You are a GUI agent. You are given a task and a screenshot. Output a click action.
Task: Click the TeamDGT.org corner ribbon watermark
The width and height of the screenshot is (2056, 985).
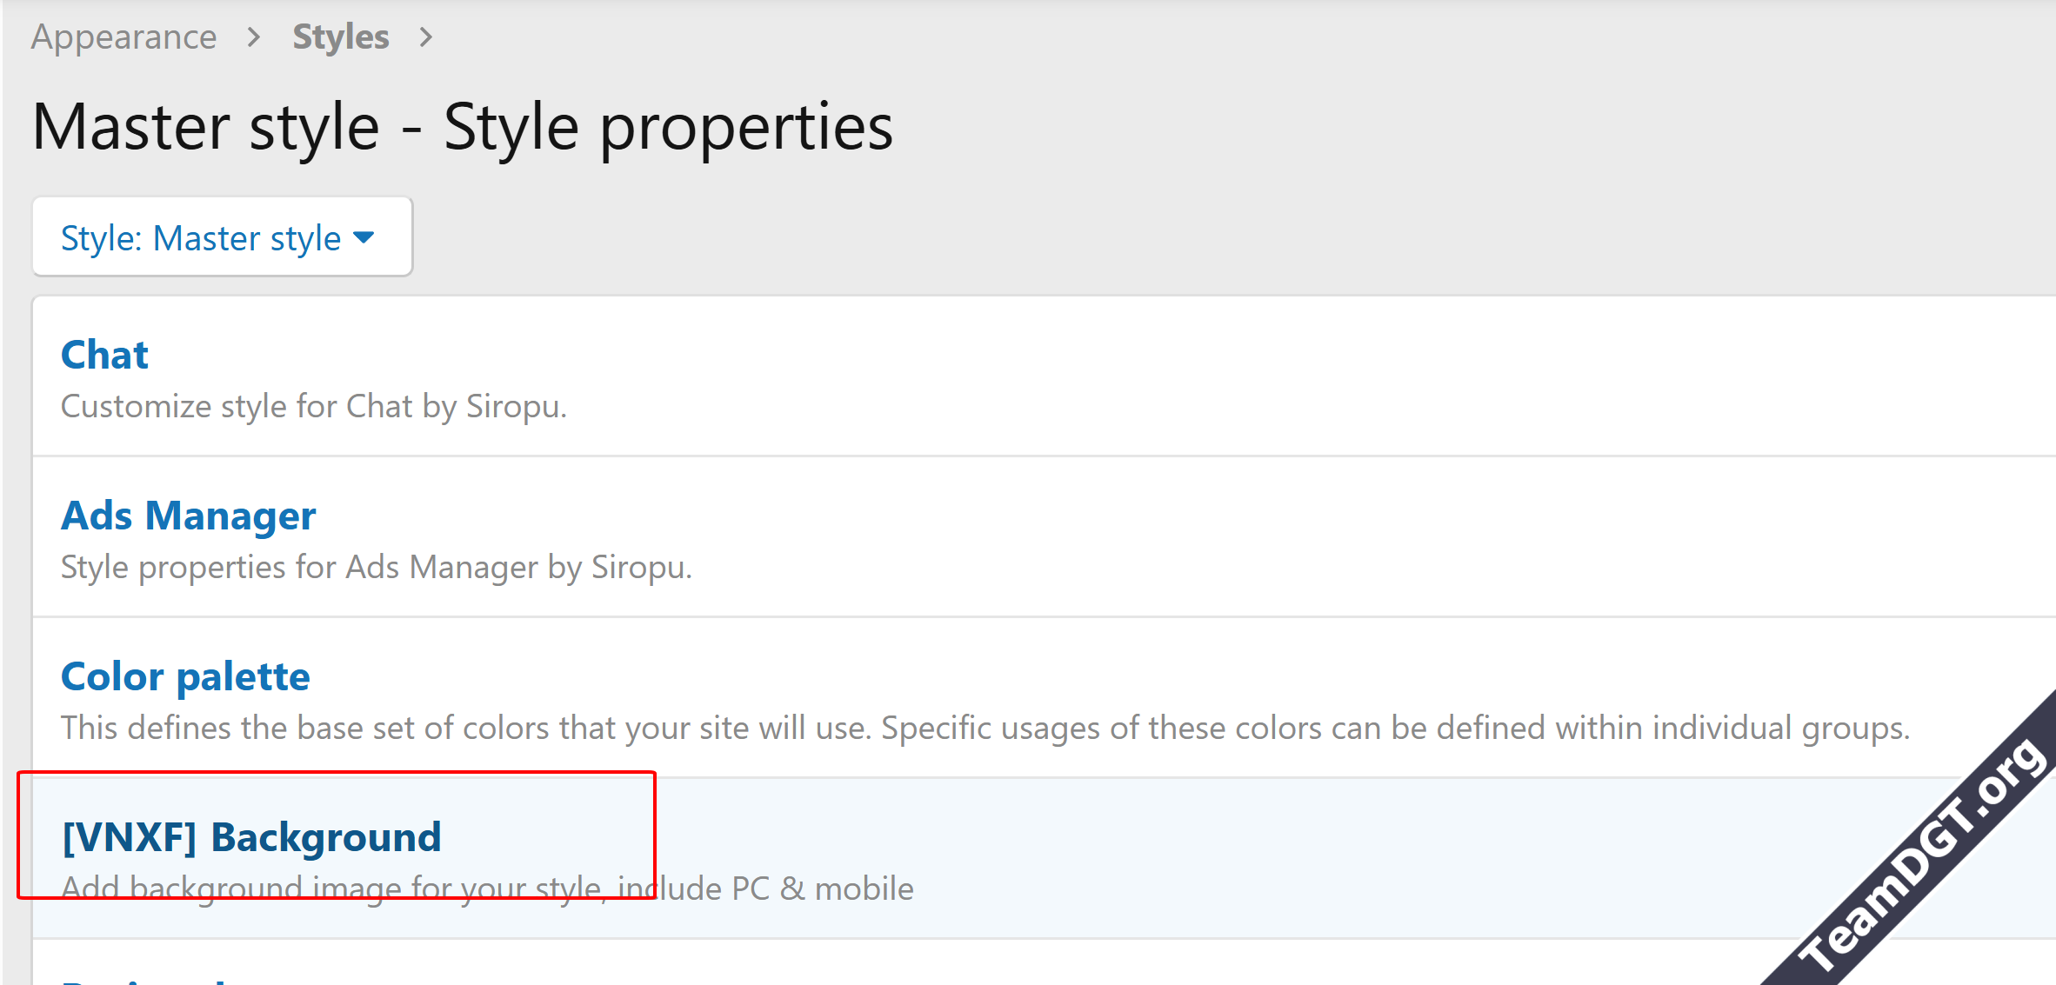[1922, 856]
